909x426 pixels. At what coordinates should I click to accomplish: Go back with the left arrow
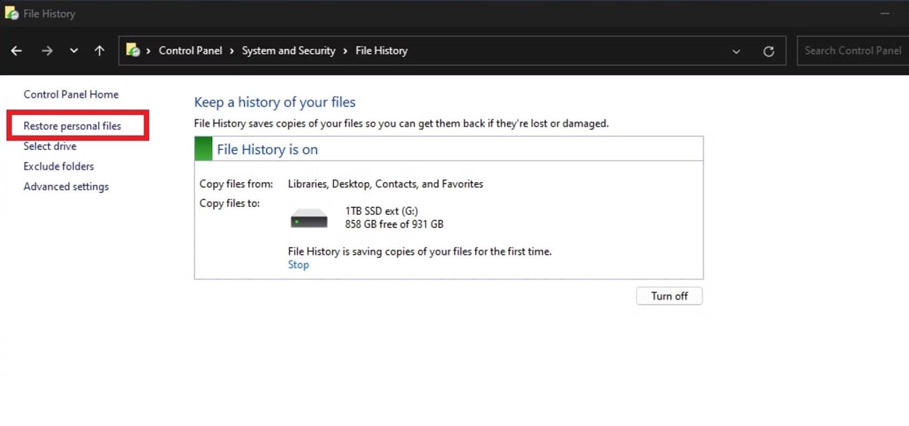point(17,51)
